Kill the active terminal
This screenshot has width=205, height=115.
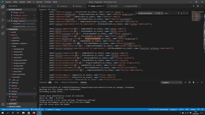coord(193,82)
